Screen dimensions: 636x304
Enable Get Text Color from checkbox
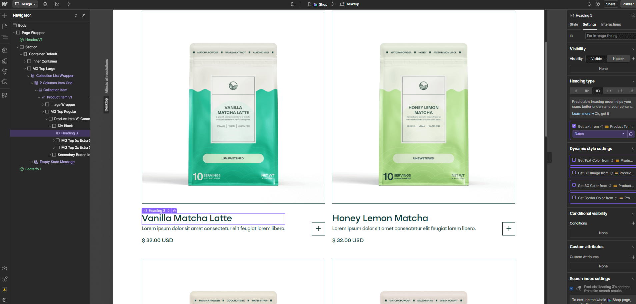pos(574,160)
